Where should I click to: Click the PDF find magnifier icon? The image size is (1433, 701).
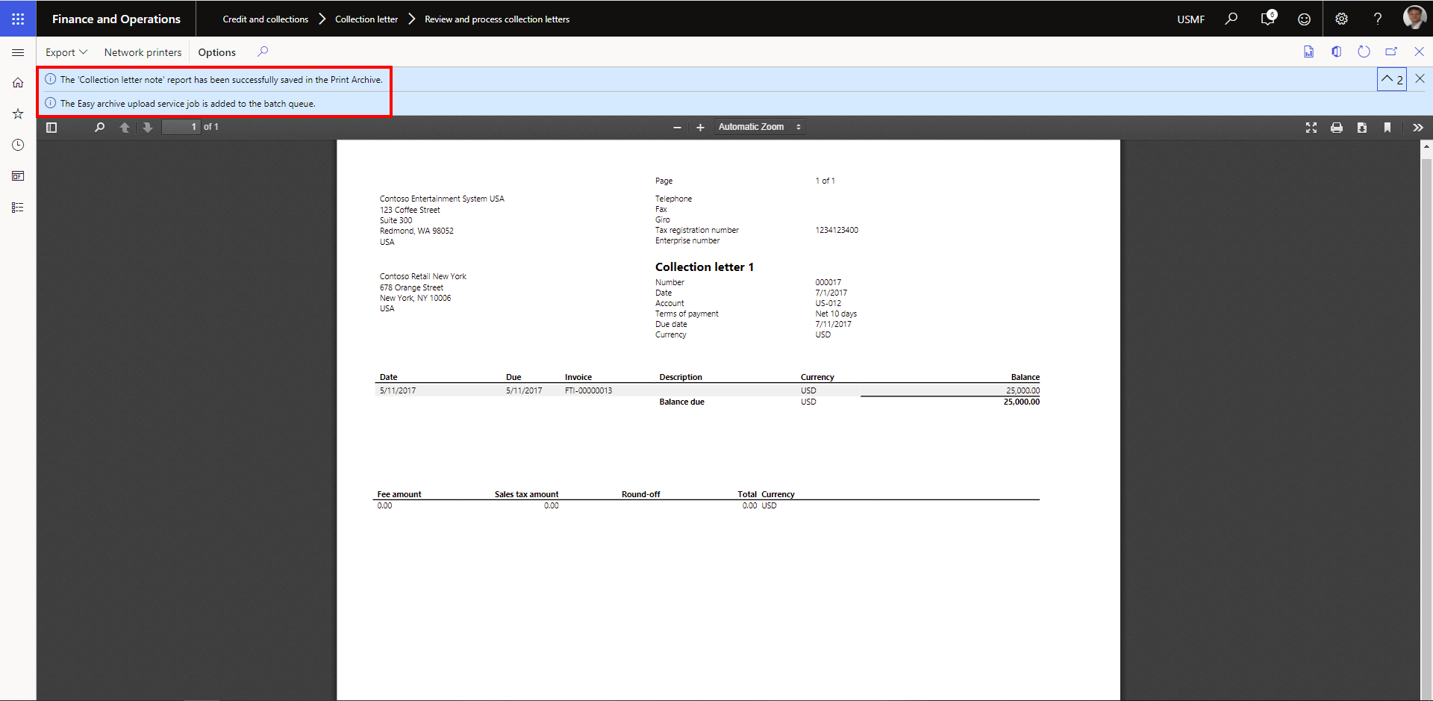click(x=99, y=128)
